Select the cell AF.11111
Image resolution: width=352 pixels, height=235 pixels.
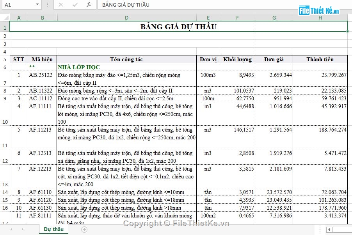click(43, 114)
